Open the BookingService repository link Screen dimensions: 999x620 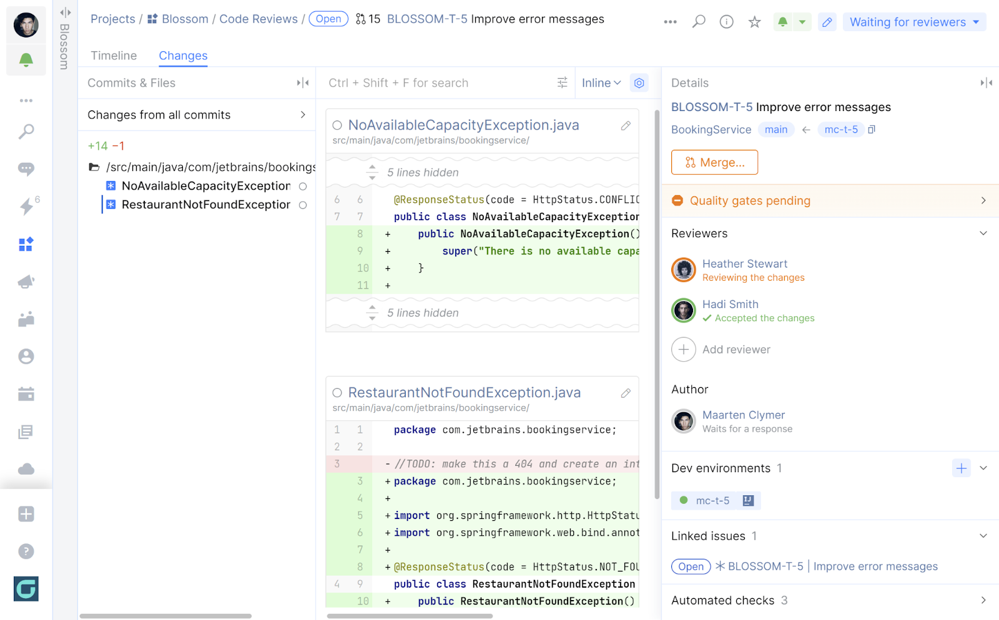pyautogui.click(x=711, y=130)
